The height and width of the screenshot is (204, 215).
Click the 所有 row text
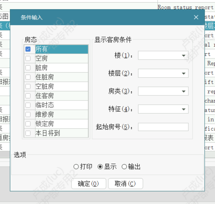(41, 49)
